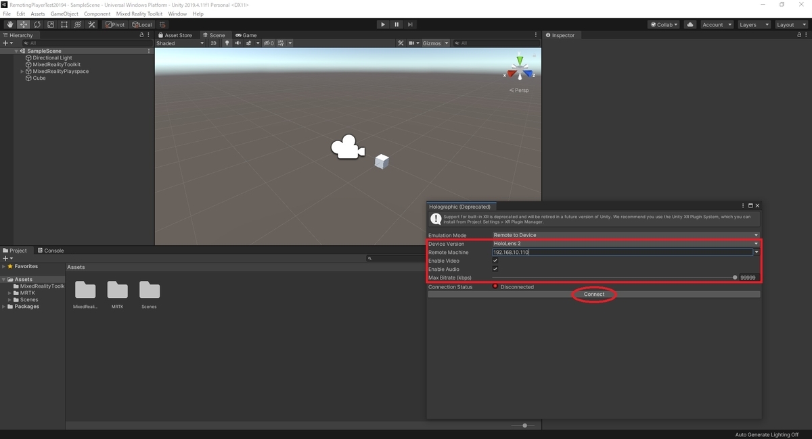Open SampleScene options menu

pyautogui.click(x=149, y=51)
